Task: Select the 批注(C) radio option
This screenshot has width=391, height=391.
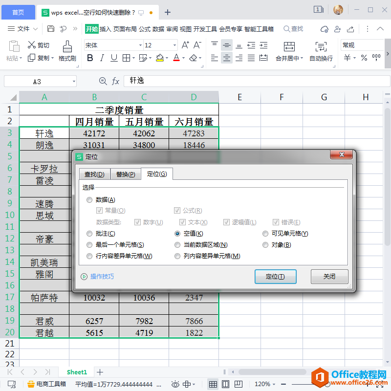Action: [x=89, y=234]
